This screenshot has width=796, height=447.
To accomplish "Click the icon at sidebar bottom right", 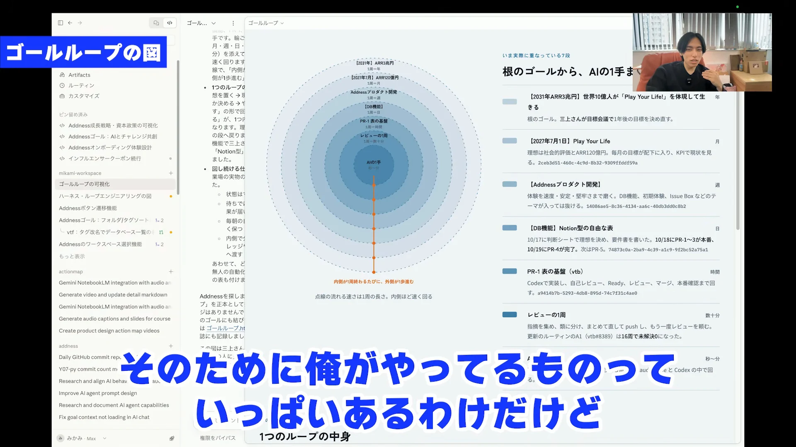I will pyautogui.click(x=172, y=438).
